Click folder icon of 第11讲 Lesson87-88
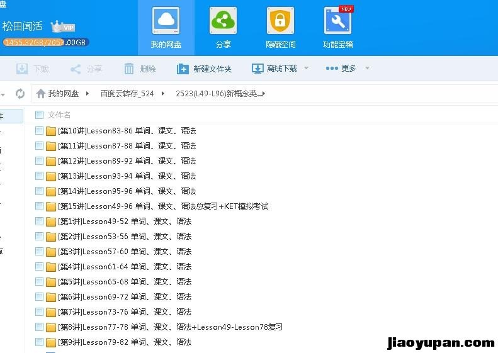The width and height of the screenshot is (498, 353). point(51,146)
